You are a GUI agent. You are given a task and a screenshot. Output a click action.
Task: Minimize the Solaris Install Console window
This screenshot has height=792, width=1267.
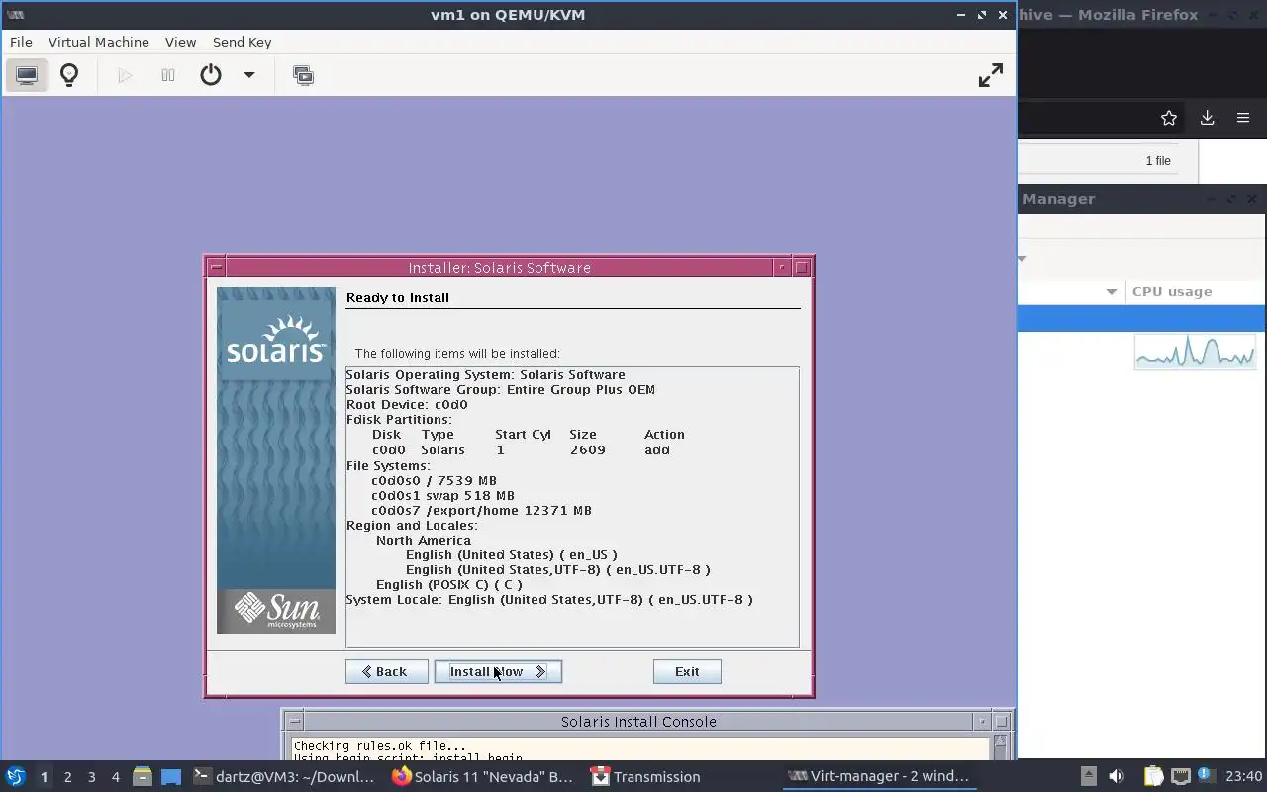pyautogui.click(x=981, y=721)
